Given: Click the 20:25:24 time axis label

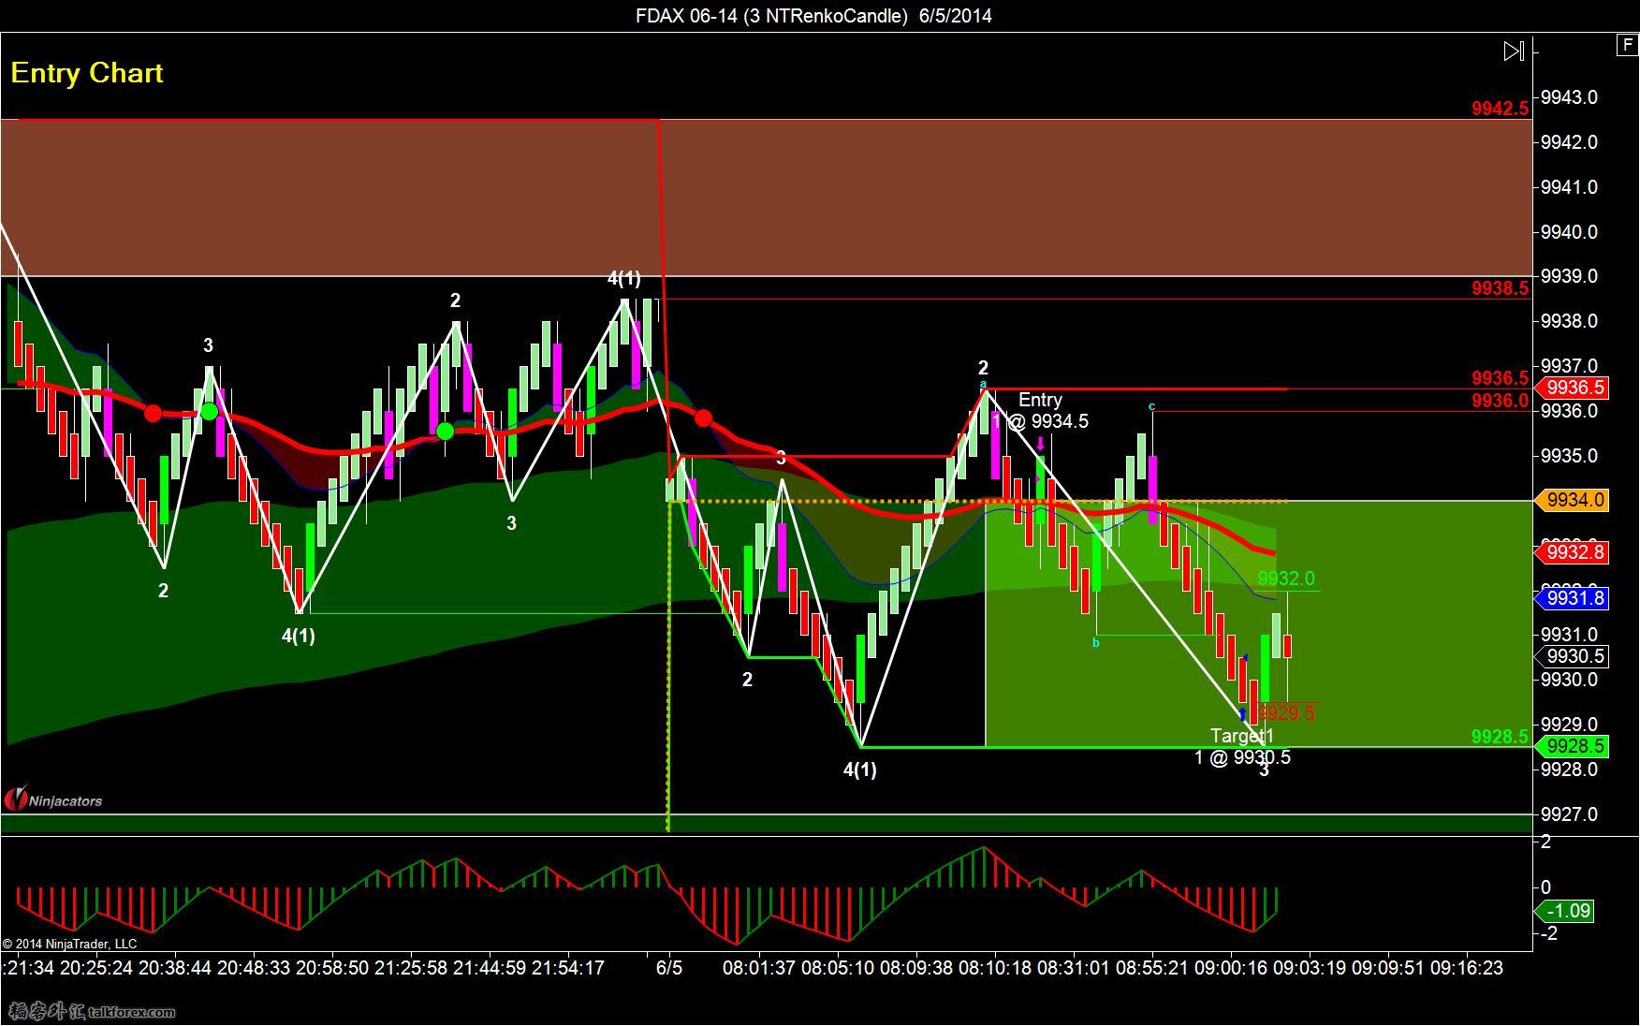Looking at the screenshot, I should 96,968.
